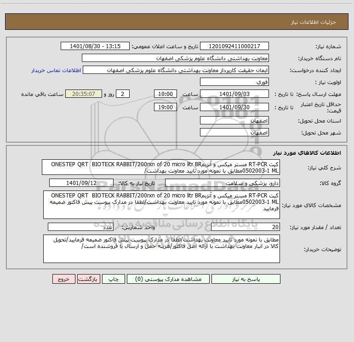Click label 'واحد شمارش:'
Screen dimensions: 354x342
(138, 228)
